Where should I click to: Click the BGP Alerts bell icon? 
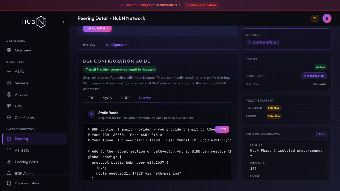[x=9, y=173]
